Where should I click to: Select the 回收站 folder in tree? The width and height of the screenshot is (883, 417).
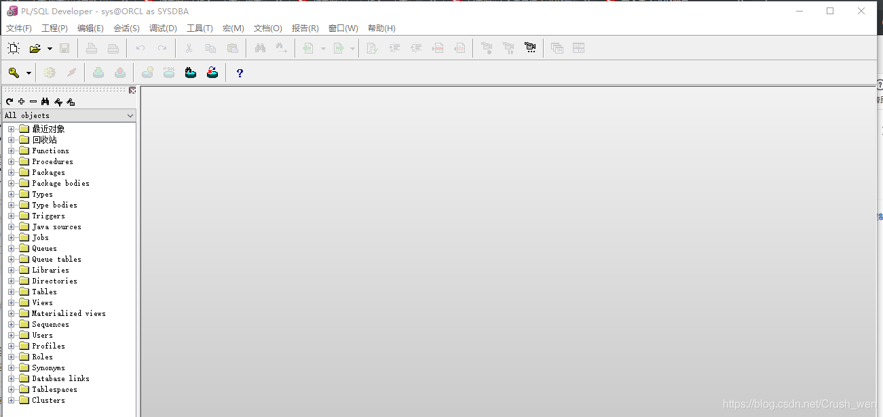45,140
